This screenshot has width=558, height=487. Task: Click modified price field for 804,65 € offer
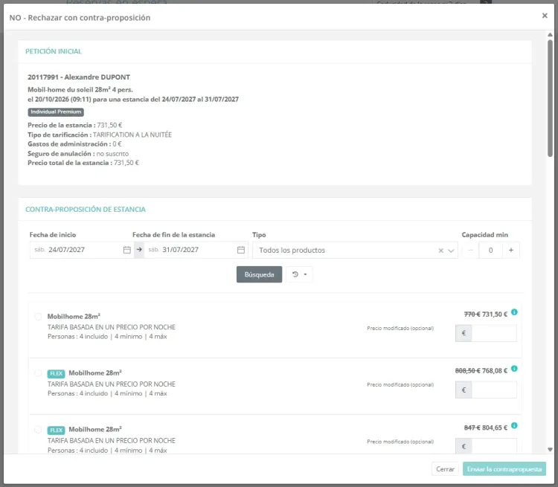coord(494,446)
